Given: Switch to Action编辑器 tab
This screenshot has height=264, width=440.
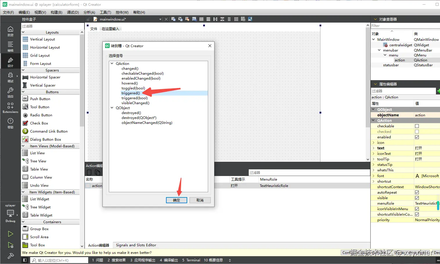Looking at the screenshot, I should (x=99, y=245).
